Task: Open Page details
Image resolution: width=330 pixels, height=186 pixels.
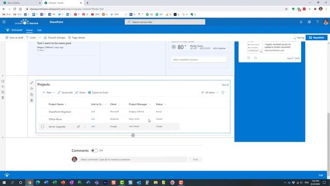Action: [x=77, y=38]
